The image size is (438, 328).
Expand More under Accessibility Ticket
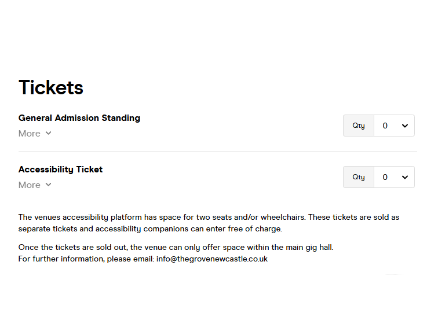[x=30, y=185]
